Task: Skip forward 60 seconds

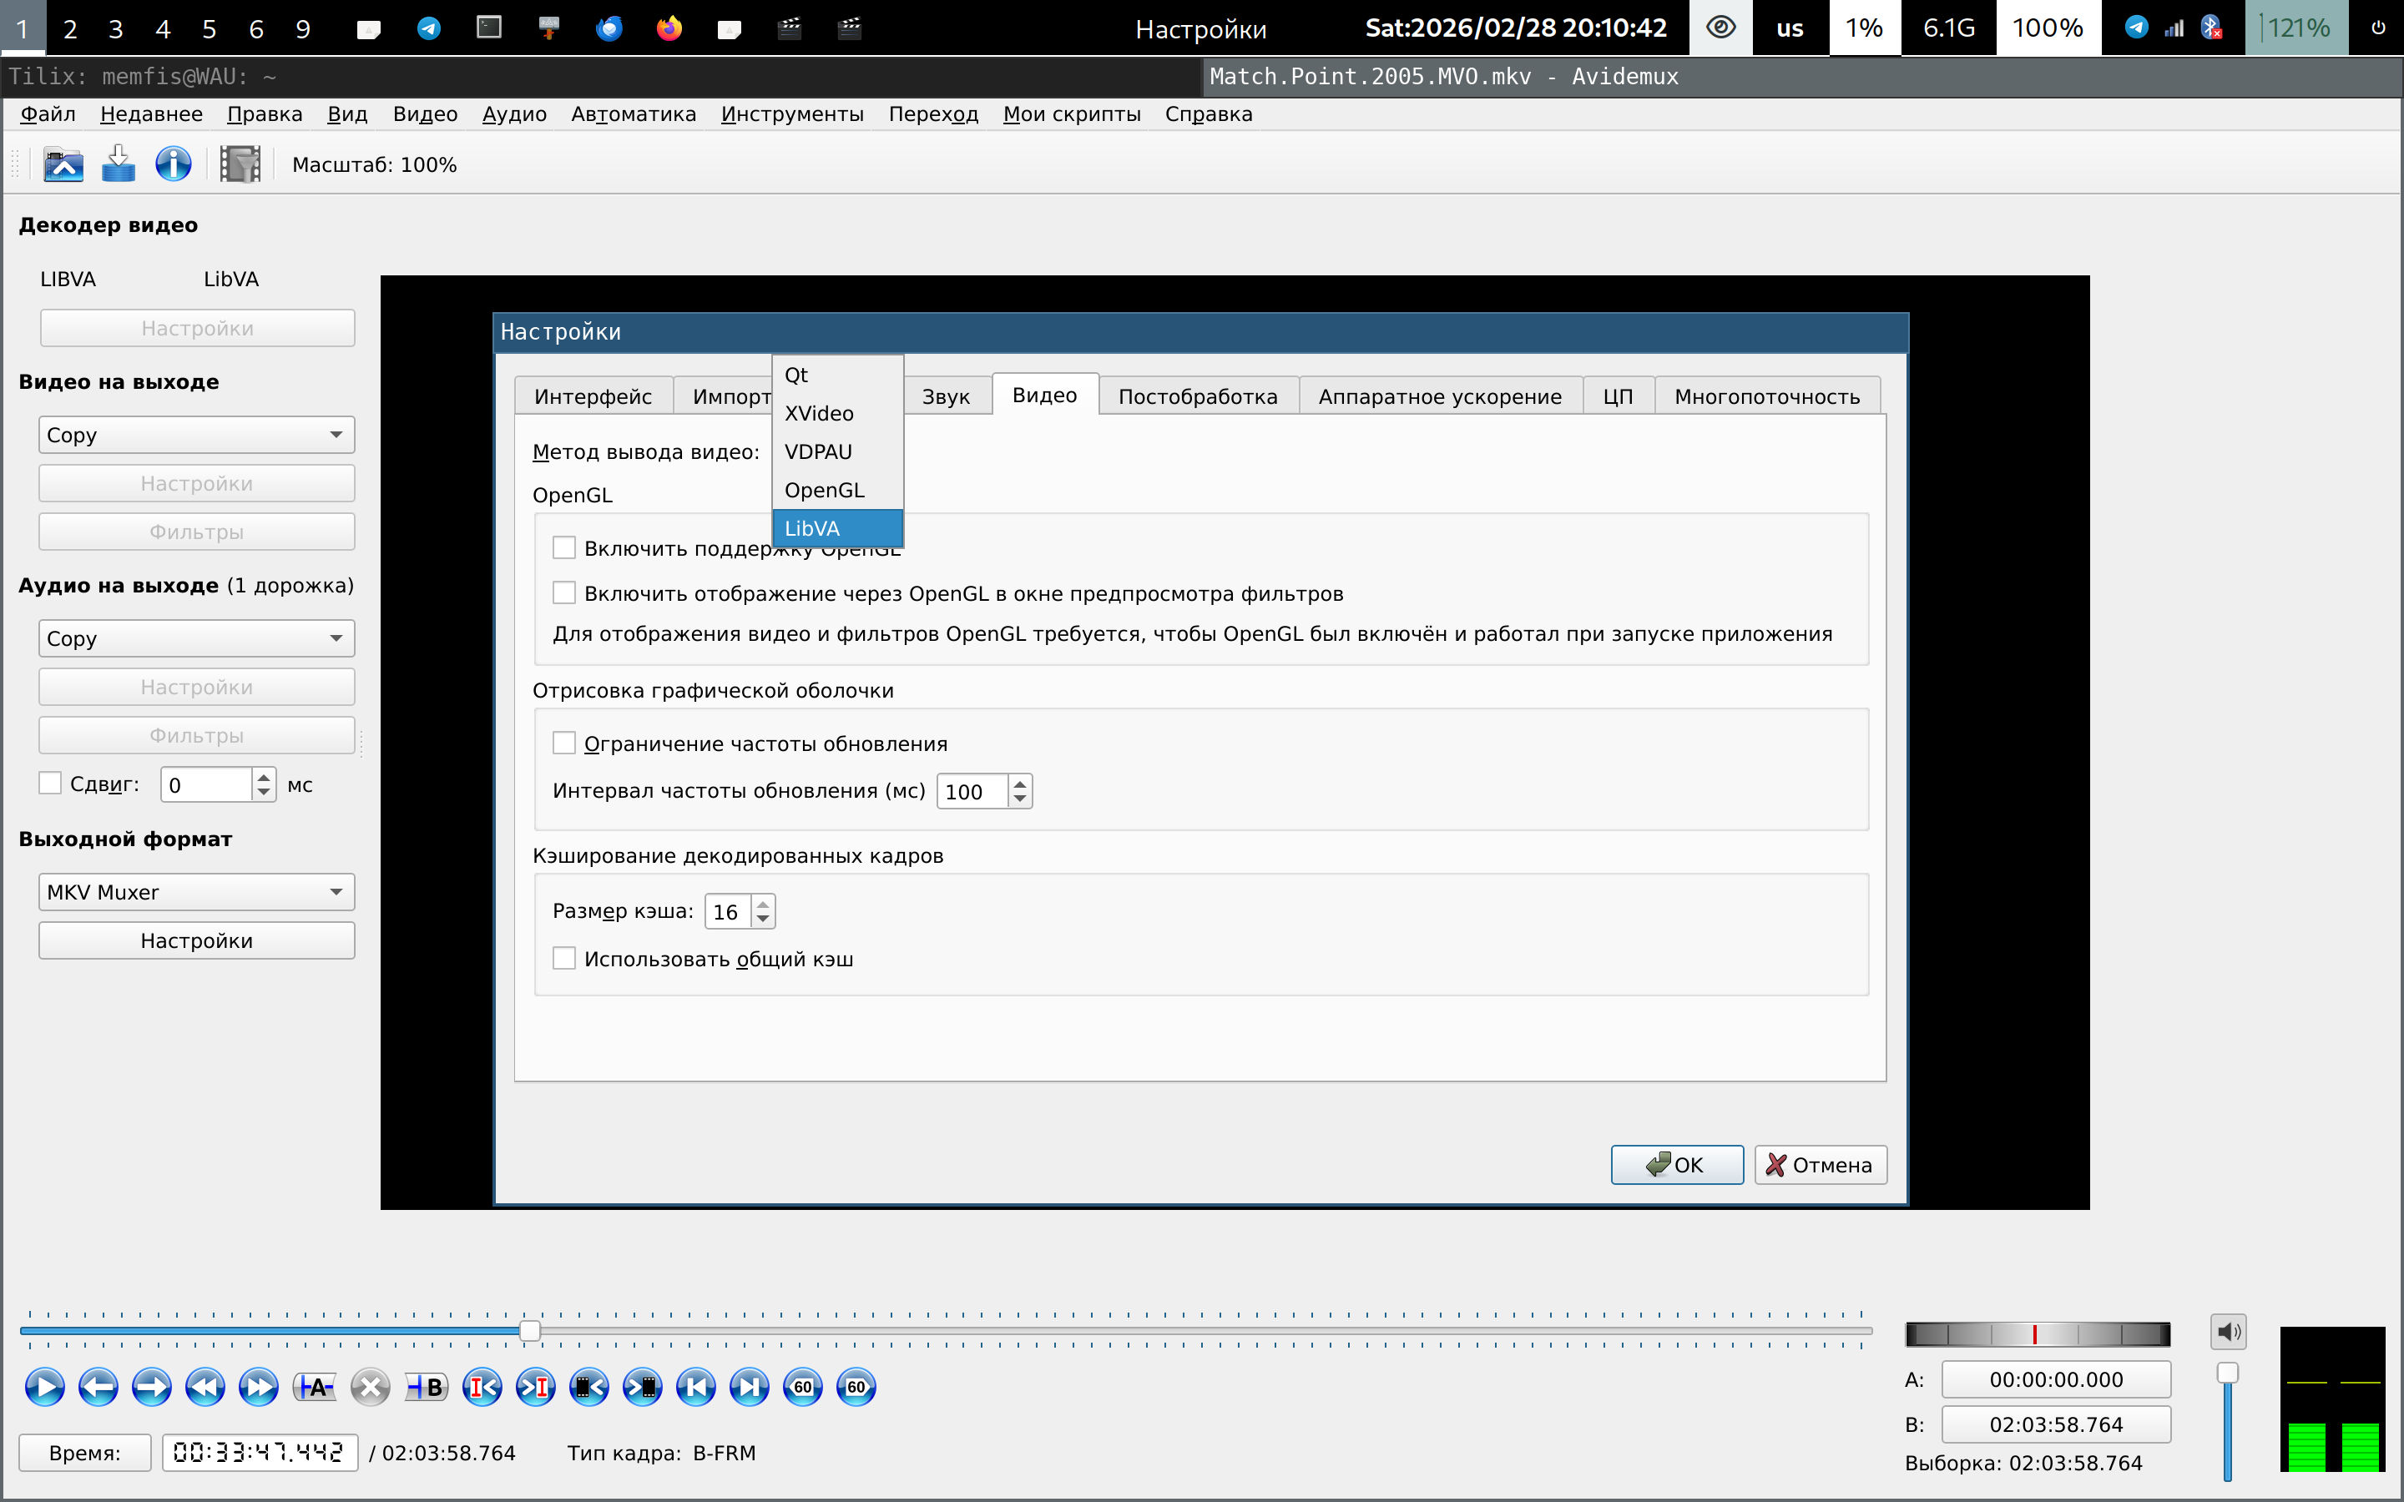Action: pyautogui.click(x=856, y=1387)
